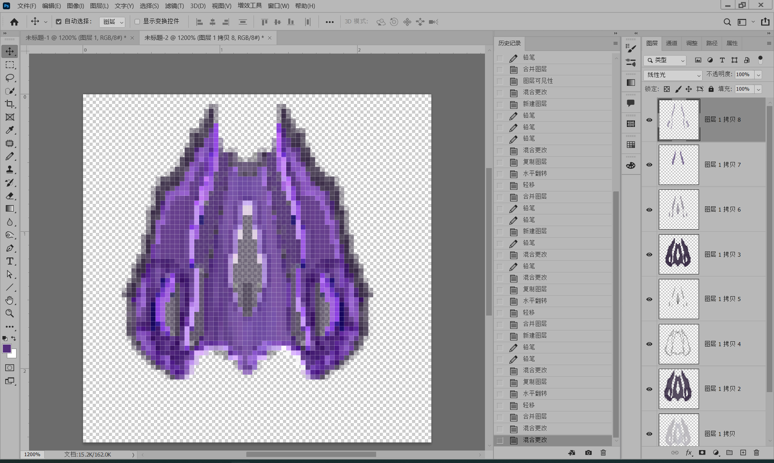
Task: Select the Lasso tool
Action: [x=10, y=78]
